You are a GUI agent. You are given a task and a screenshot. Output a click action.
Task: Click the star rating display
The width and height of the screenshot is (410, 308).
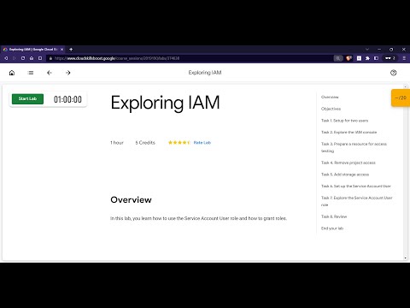click(x=179, y=143)
